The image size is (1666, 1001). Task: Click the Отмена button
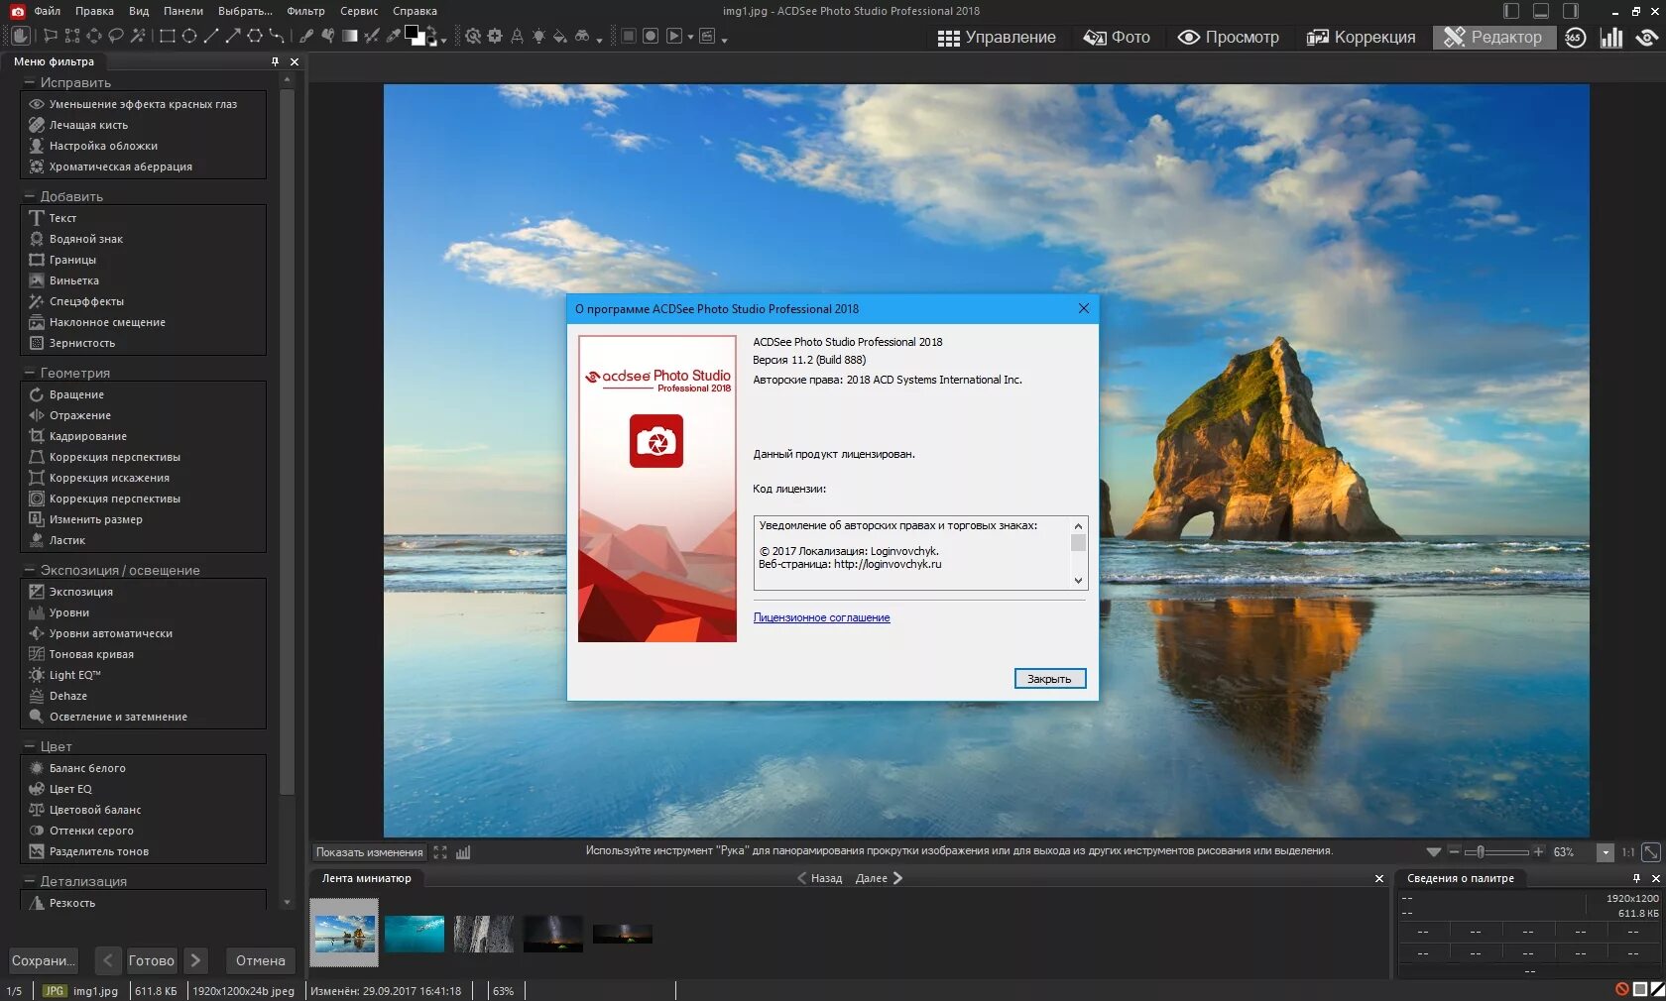point(261,960)
